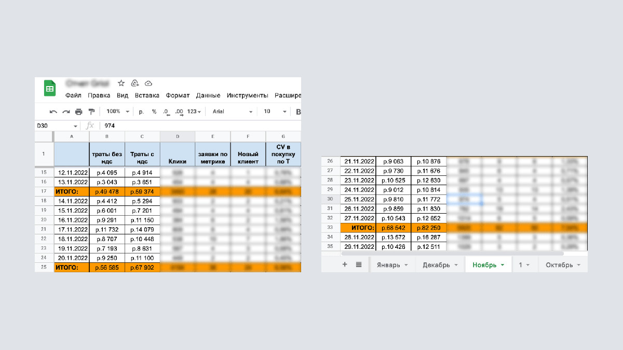
Task: Click the move-to-Drive folder icon
Action: (134, 83)
